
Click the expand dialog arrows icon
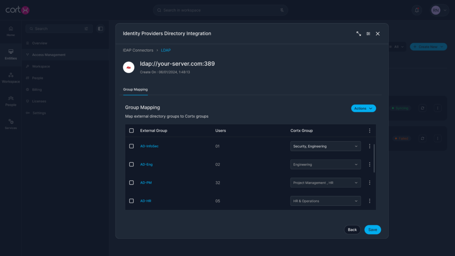coord(359,34)
